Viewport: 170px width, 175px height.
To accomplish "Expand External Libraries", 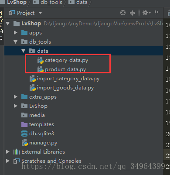I will coord(8,152).
